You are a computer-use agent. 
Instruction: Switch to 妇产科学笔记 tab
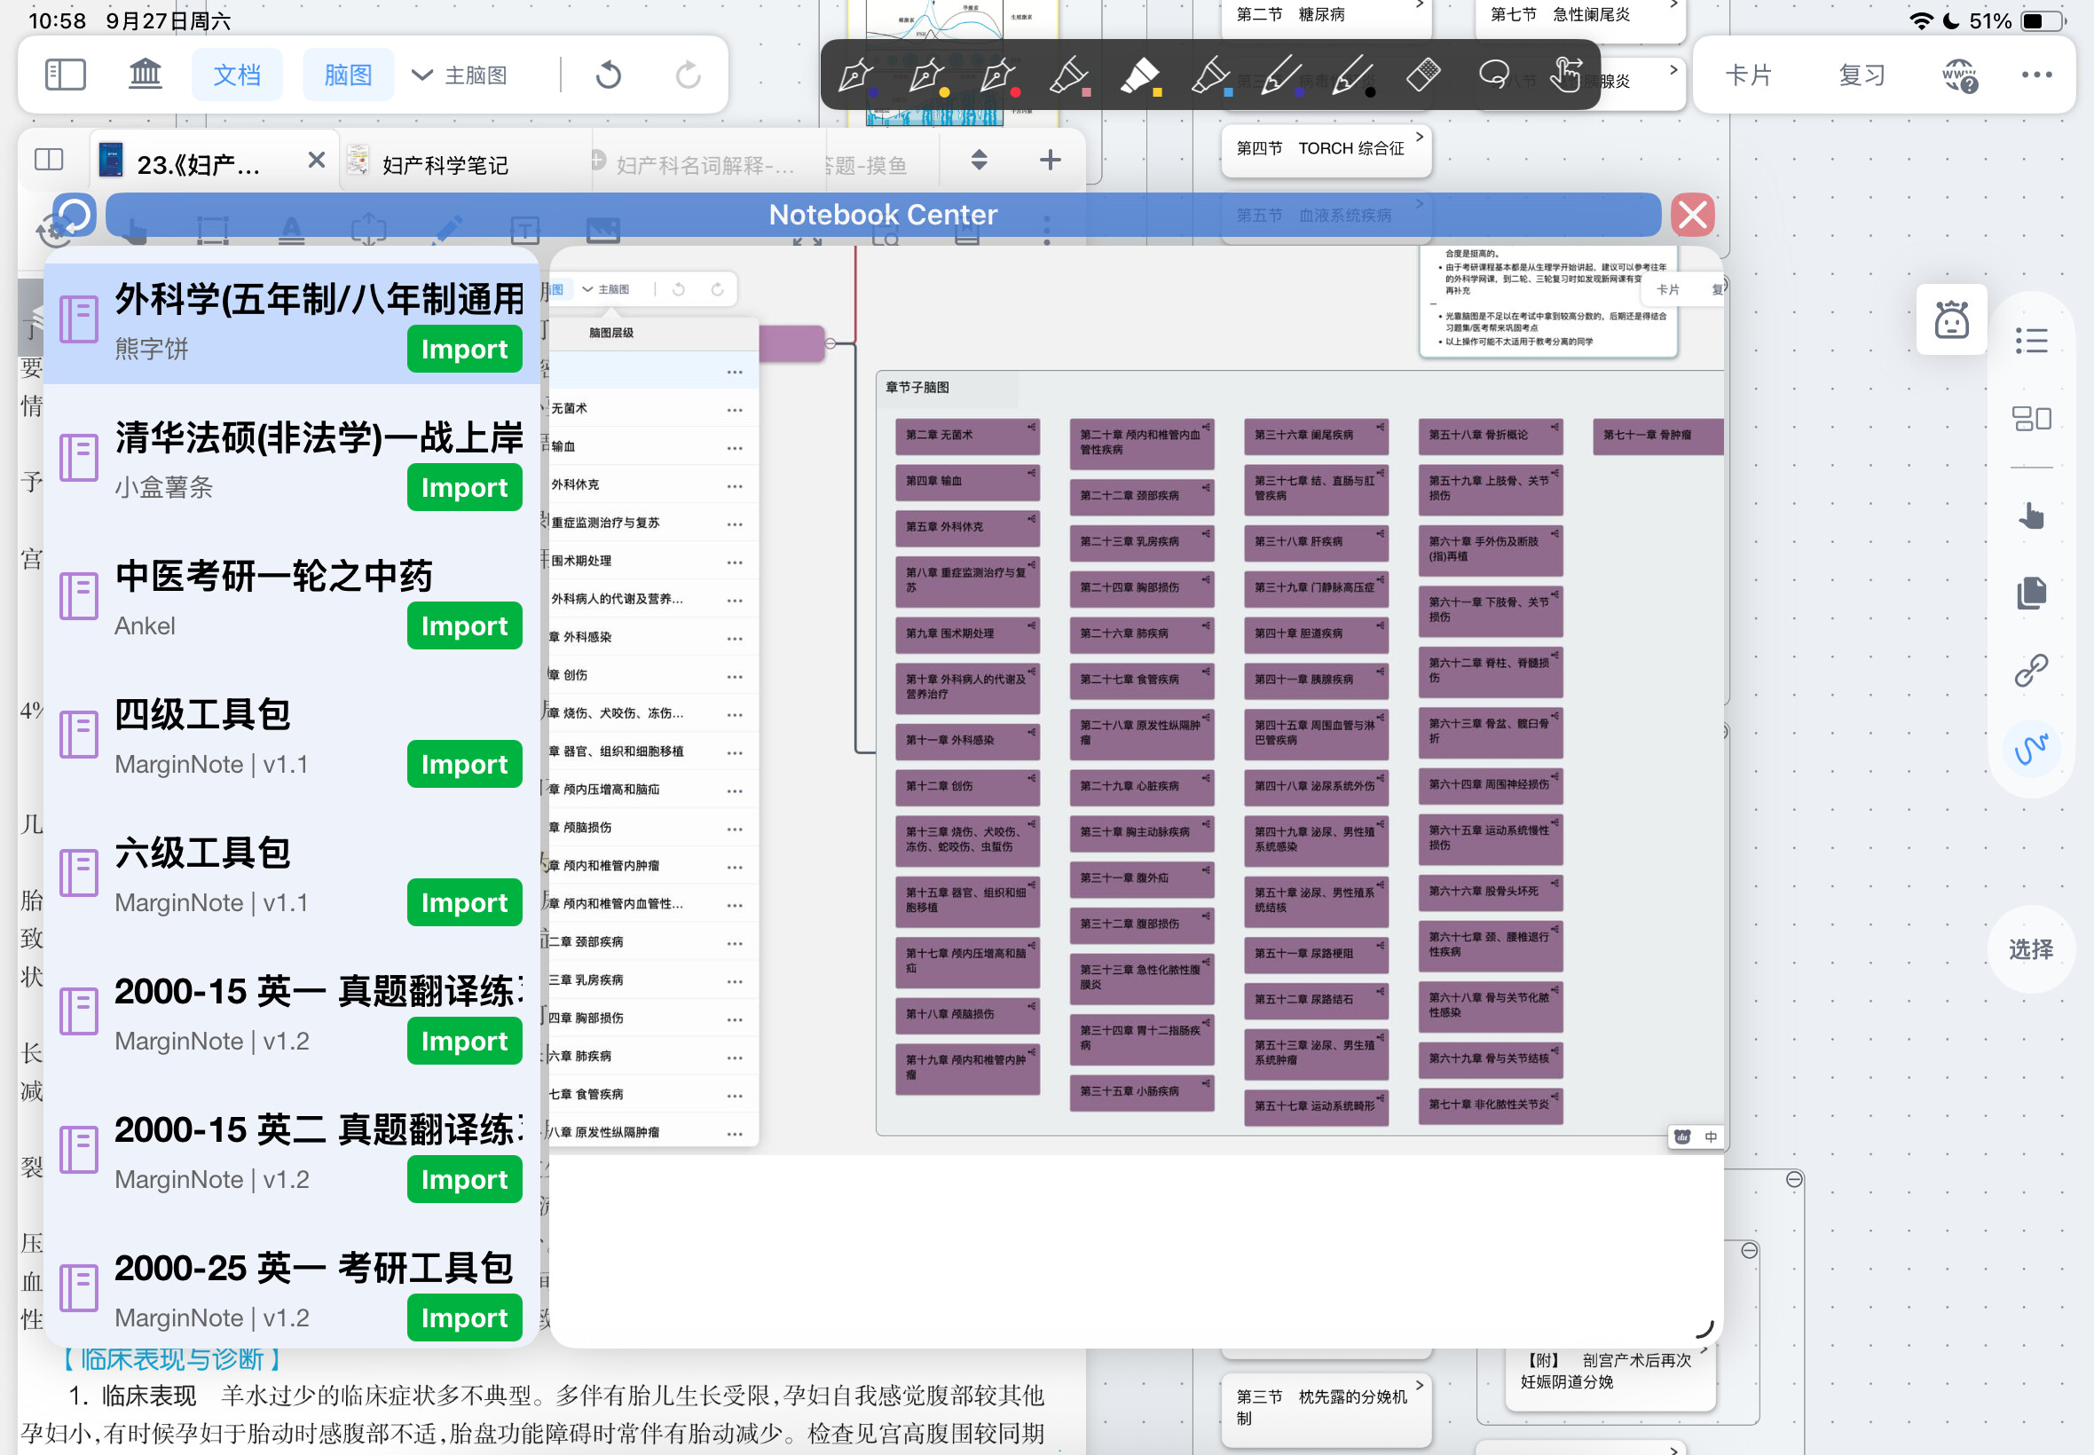point(445,165)
